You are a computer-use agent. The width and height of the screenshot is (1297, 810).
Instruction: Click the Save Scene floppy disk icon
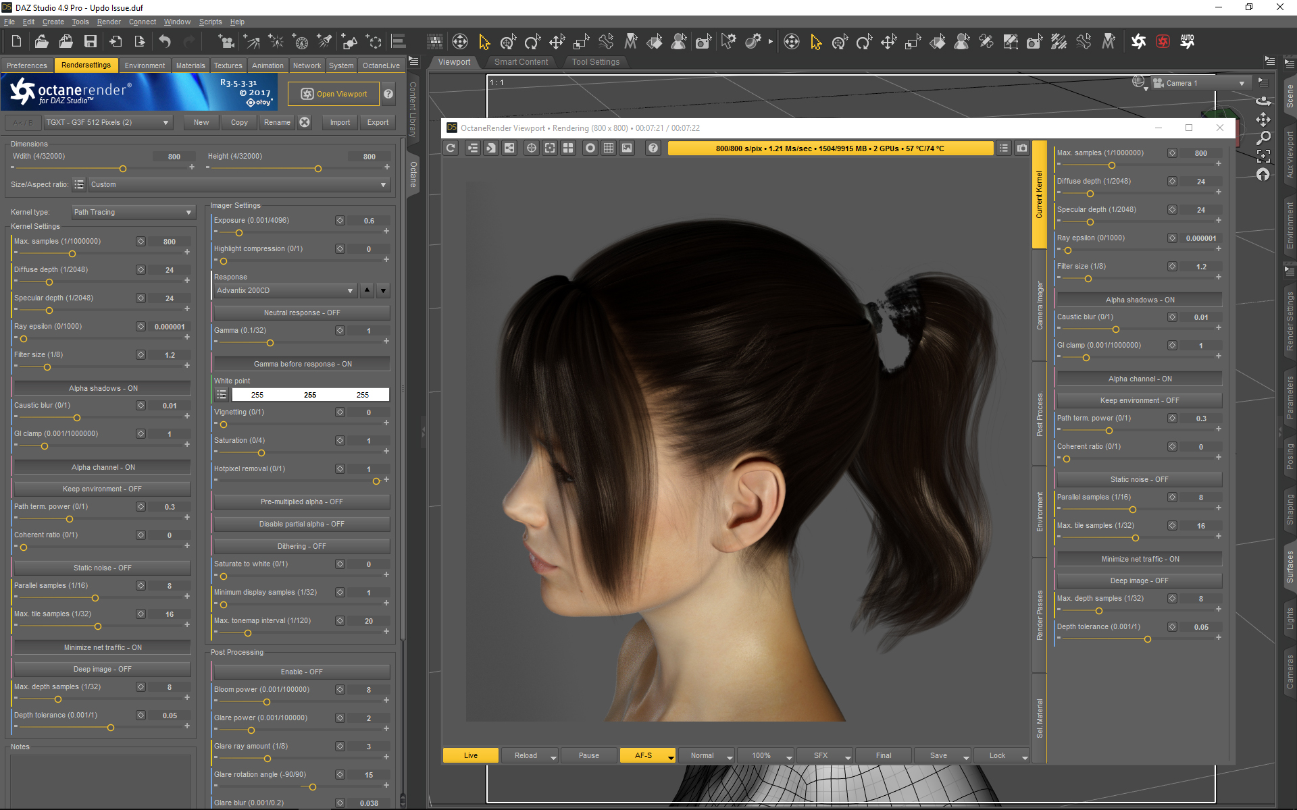pyautogui.click(x=90, y=42)
